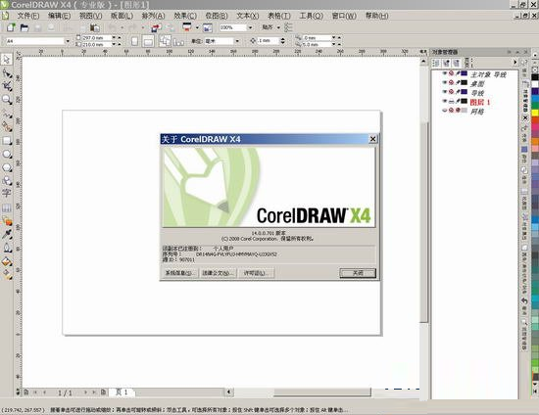This screenshot has height=415, width=539.
Task: Select 图层 1 in Object Manager
Action: pos(480,102)
